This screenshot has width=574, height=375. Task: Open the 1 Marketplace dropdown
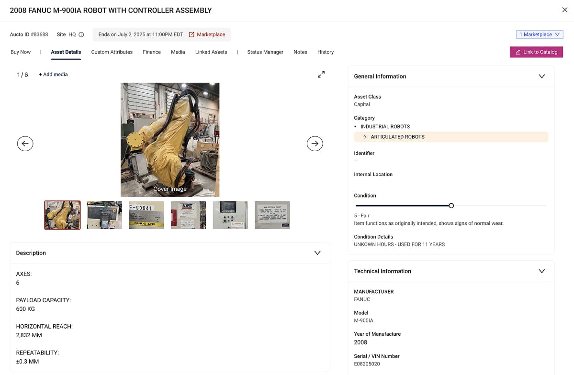click(x=540, y=34)
